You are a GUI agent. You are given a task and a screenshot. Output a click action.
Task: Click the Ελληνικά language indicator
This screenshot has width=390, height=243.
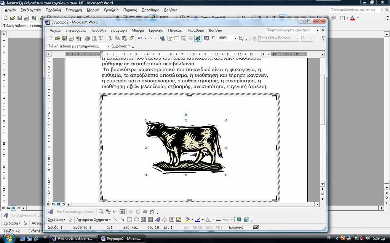click(x=236, y=227)
